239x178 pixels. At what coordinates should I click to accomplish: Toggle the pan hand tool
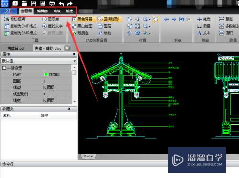(x=156, y=19)
